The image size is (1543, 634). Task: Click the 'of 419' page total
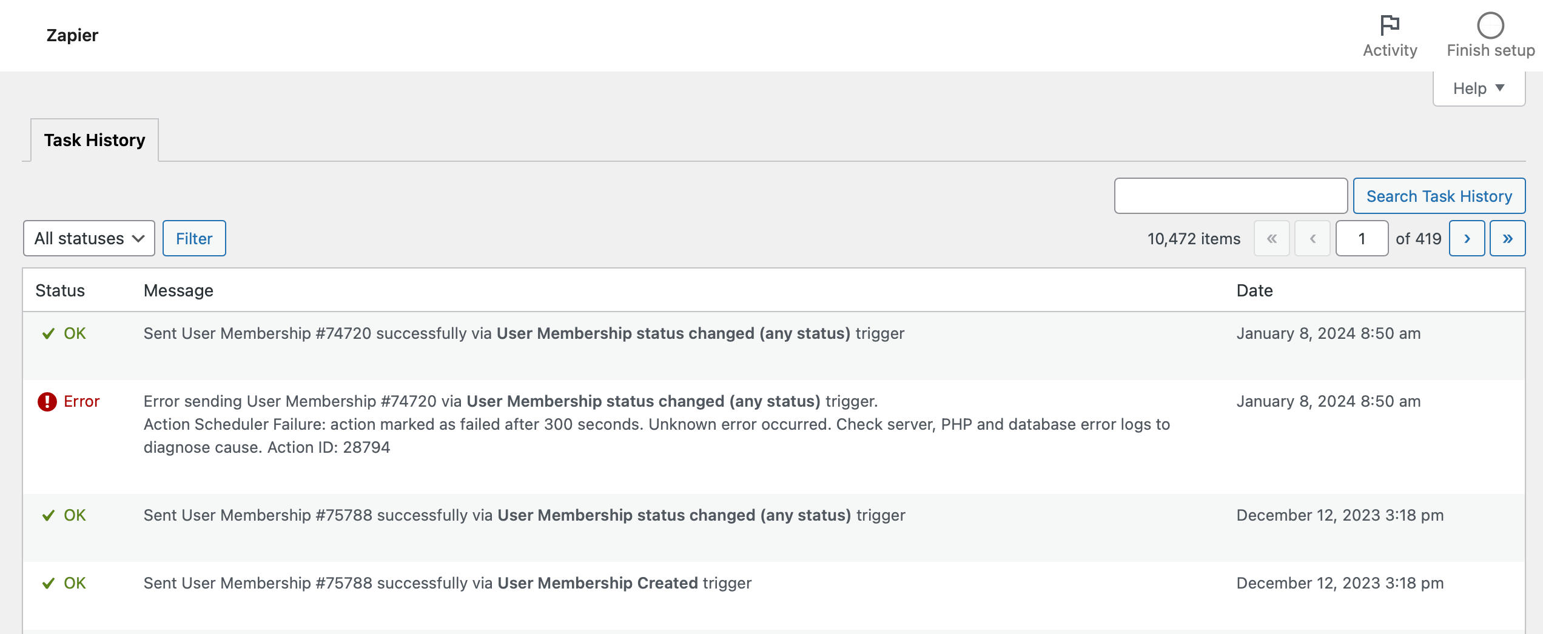(x=1418, y=239)
